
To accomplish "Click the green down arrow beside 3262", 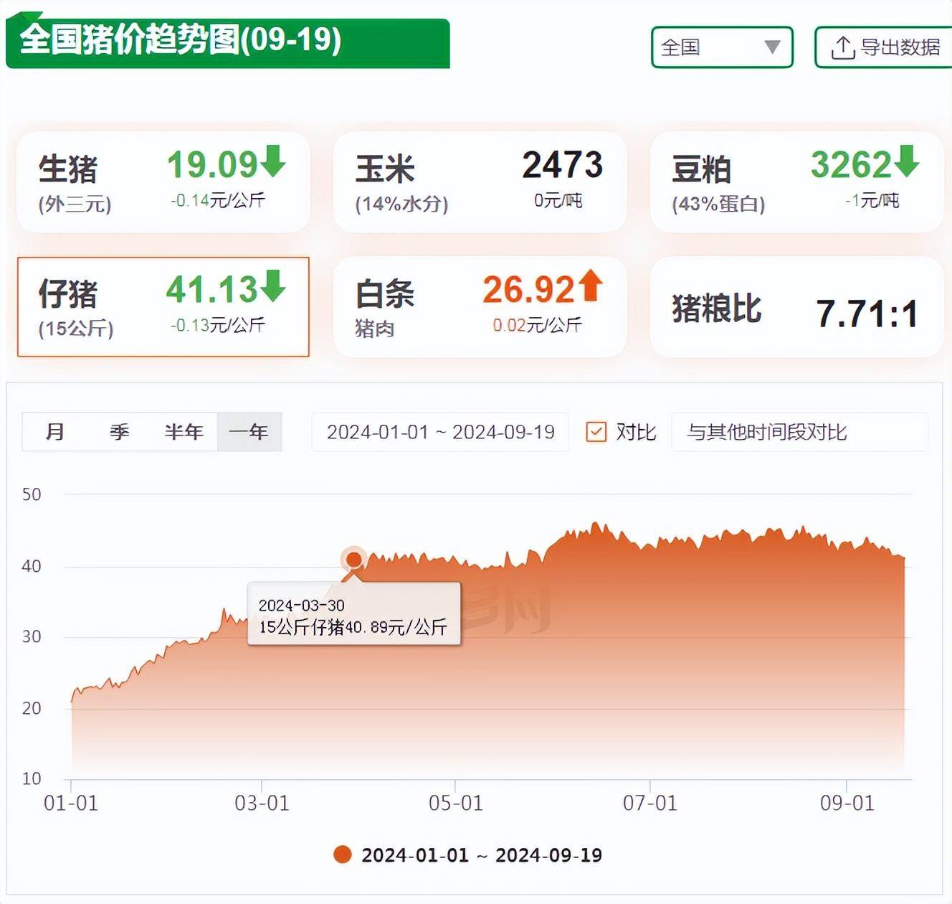I will [x=907, y=162].
